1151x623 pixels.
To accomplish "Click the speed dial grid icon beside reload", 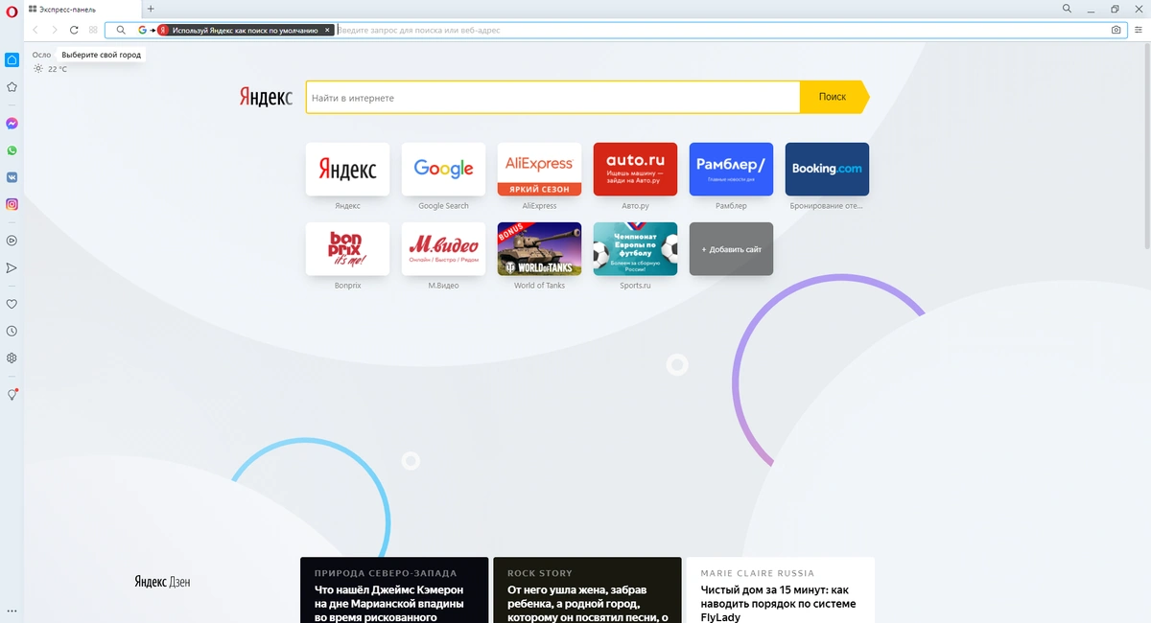I will (x=93, y=30).
